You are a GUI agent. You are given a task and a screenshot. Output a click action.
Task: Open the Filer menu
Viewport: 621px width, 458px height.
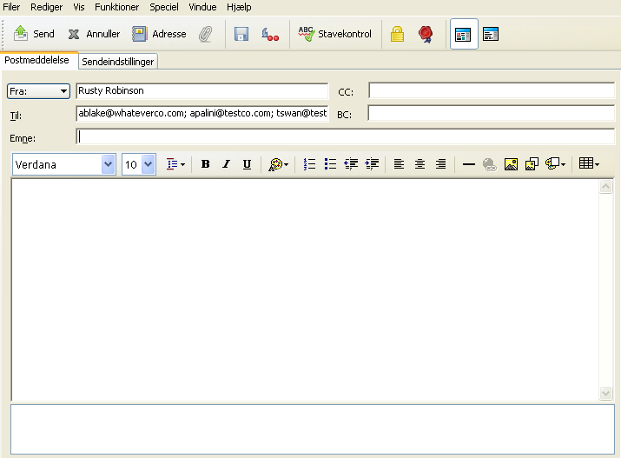[x=11, y=7]
